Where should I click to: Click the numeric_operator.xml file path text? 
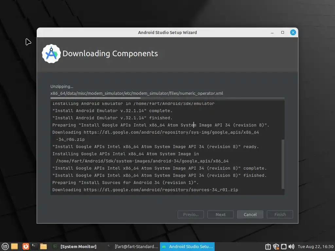click(136, 93)
